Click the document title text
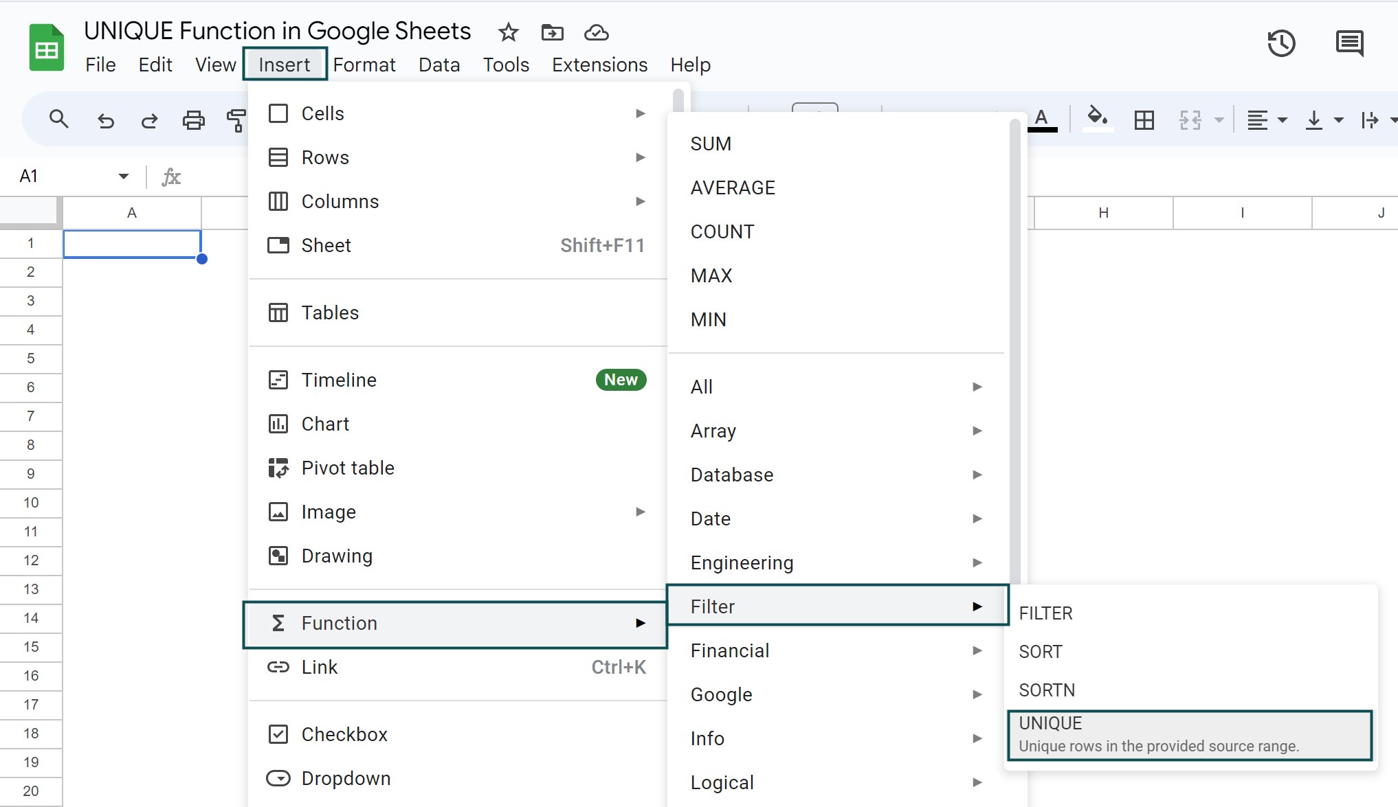1398x807 pixels. 278,31
